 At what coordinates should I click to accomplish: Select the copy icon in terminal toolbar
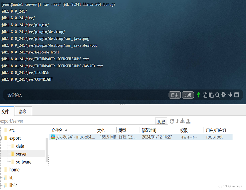[205, 95]
